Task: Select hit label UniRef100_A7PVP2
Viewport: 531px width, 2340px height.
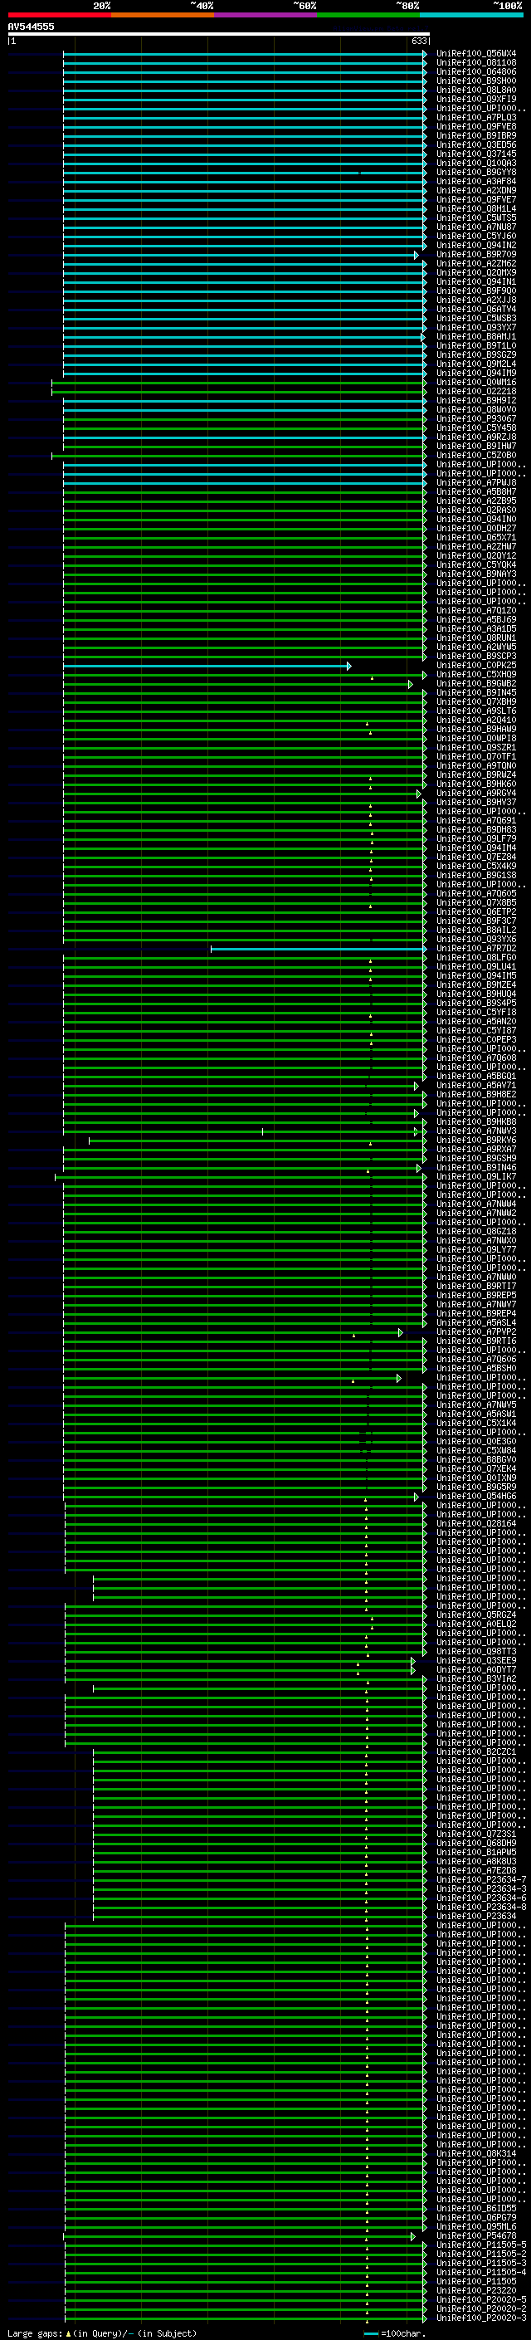Action: [x=476, y=1331]
